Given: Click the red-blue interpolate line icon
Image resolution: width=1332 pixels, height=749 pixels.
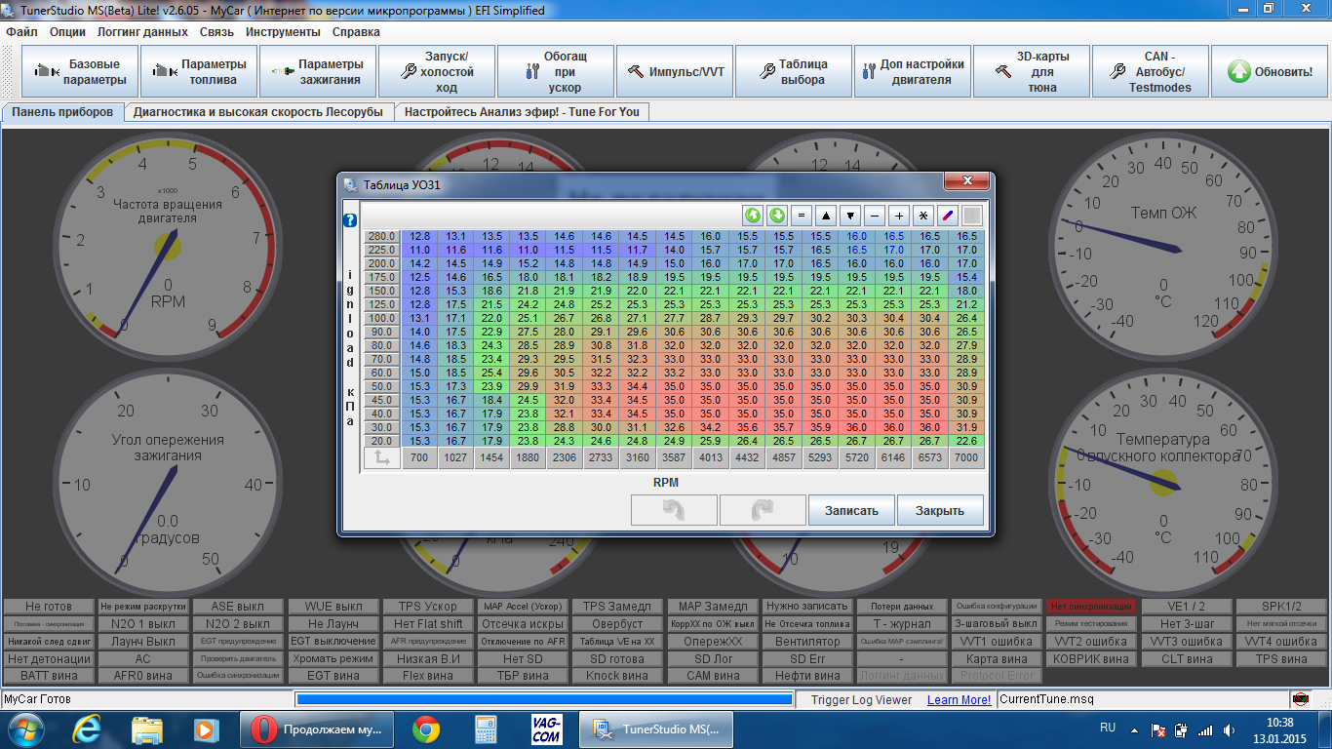Looking at the screenshot, I should coord(948,216).
